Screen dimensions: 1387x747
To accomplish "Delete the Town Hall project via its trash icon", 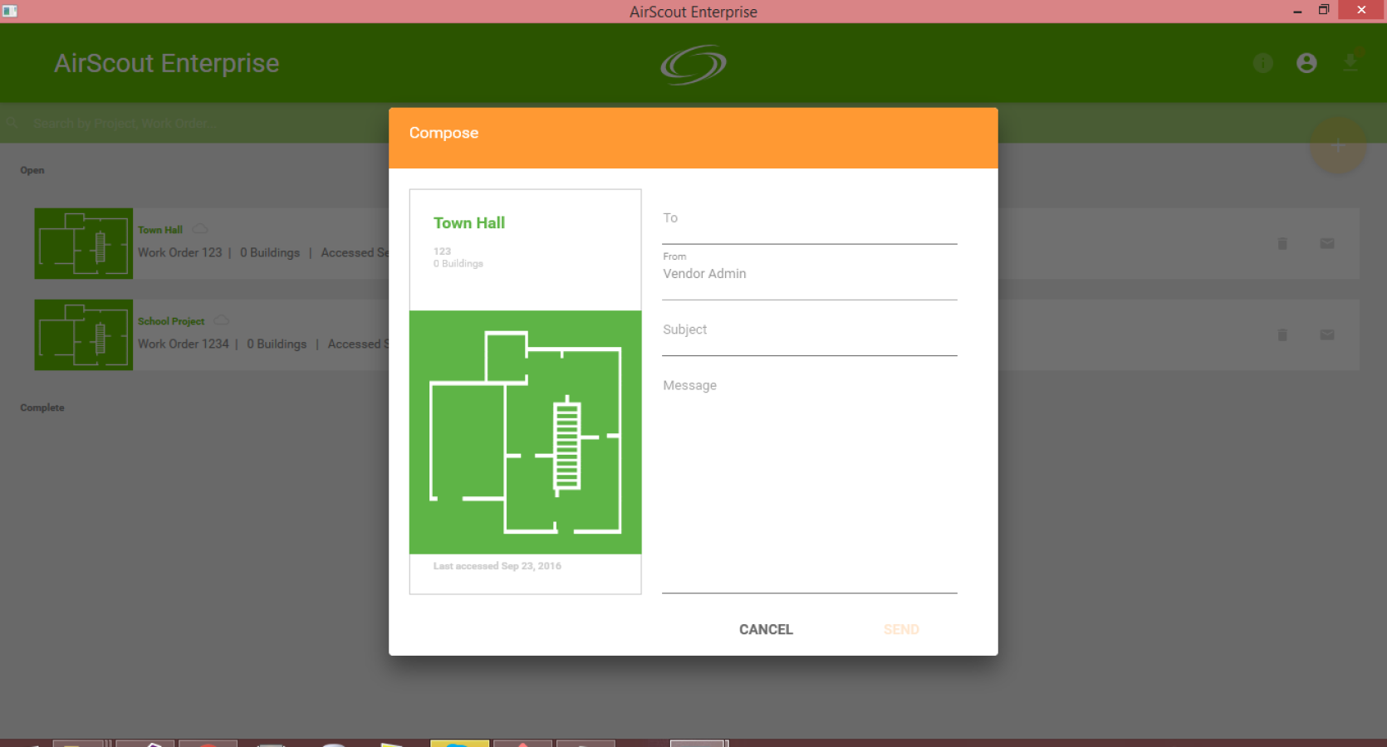I will pos(1282,243).
